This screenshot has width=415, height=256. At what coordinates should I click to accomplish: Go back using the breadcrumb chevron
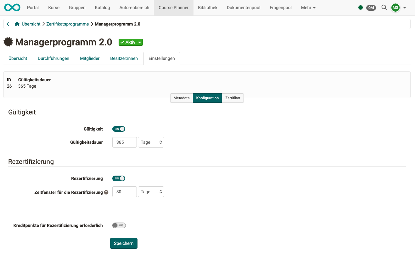point(8,24)
